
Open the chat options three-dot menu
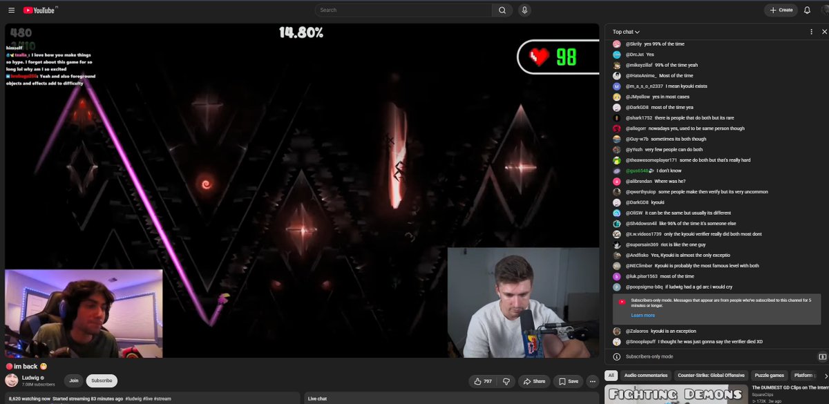[811, 32]
